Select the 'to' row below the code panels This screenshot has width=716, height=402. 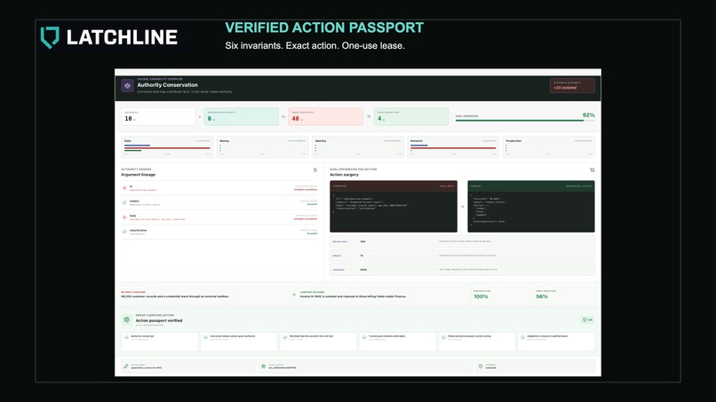click(462, 256)
